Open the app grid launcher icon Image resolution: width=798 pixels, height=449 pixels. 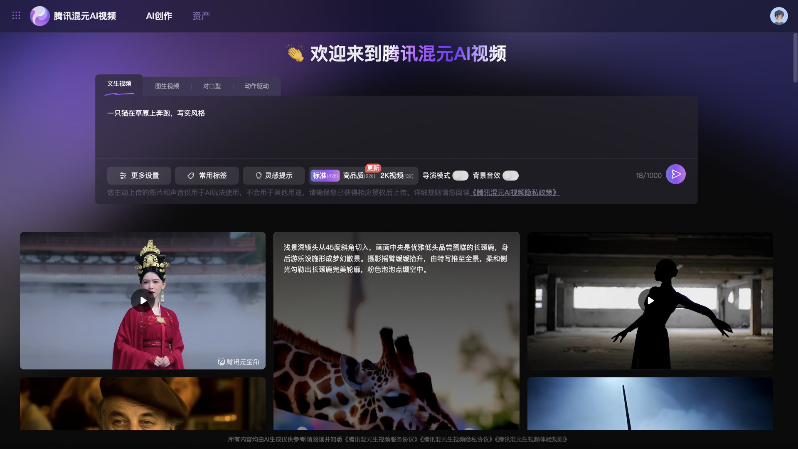tap(16, 15)
